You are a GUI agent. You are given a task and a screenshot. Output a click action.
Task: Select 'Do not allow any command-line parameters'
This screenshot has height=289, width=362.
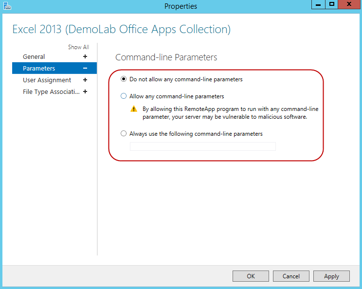tap(124, 79)
